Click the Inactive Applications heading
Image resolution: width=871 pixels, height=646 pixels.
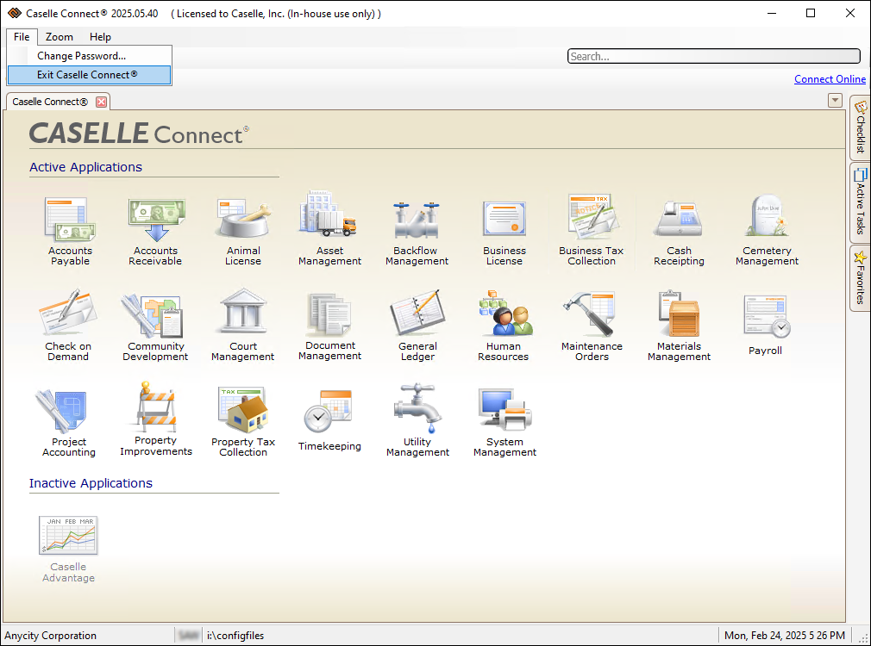click(91, 483)
